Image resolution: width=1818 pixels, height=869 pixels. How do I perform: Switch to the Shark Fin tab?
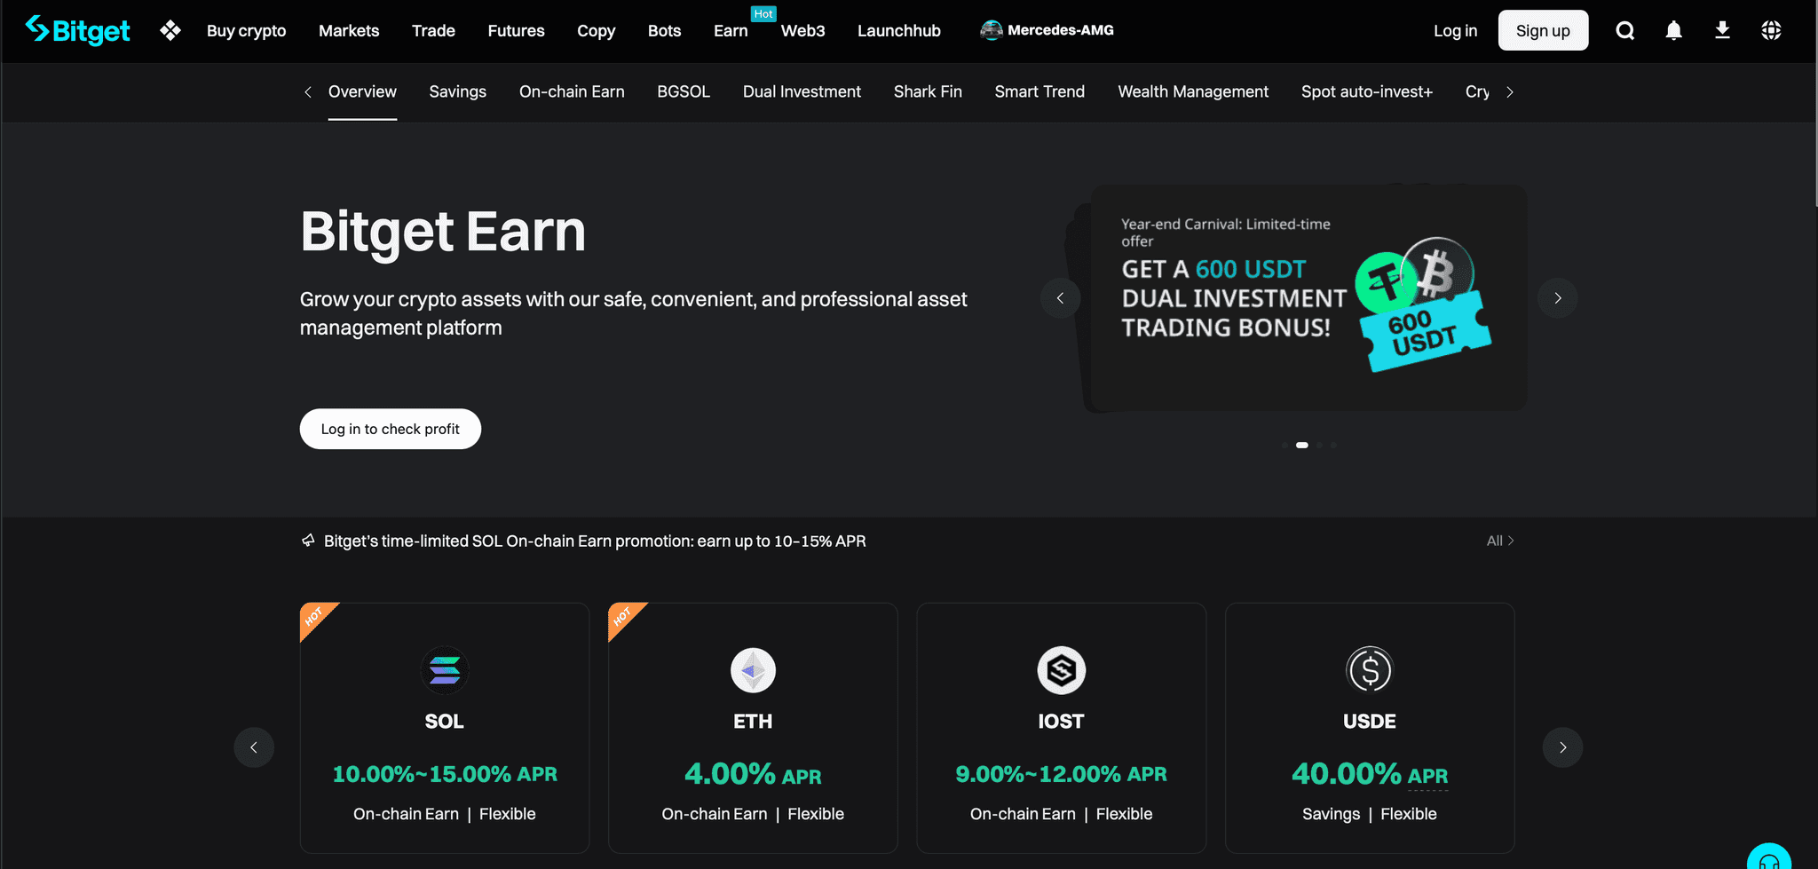pos(928,91)
